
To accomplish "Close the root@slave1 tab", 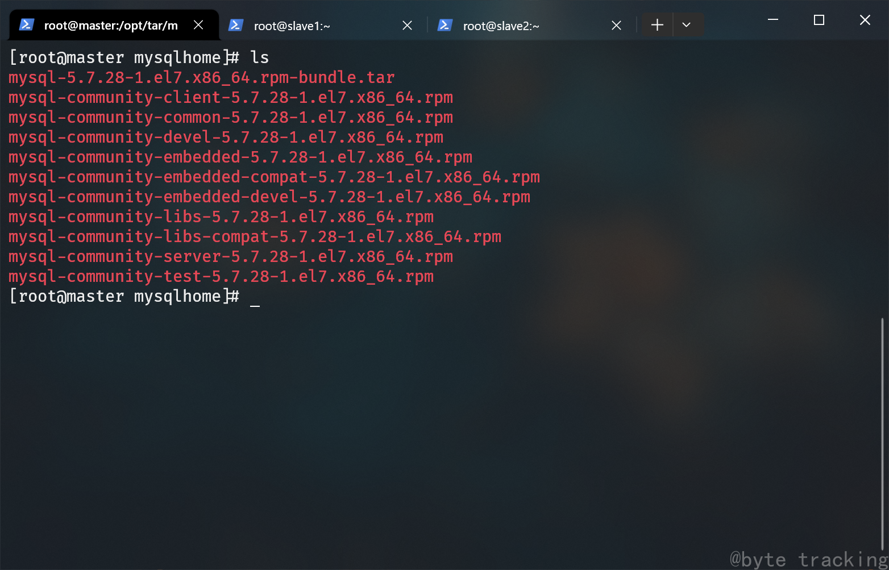I will [408, 26].
